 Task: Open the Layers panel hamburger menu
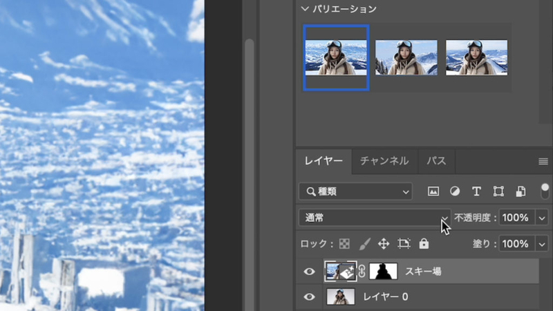543,162
